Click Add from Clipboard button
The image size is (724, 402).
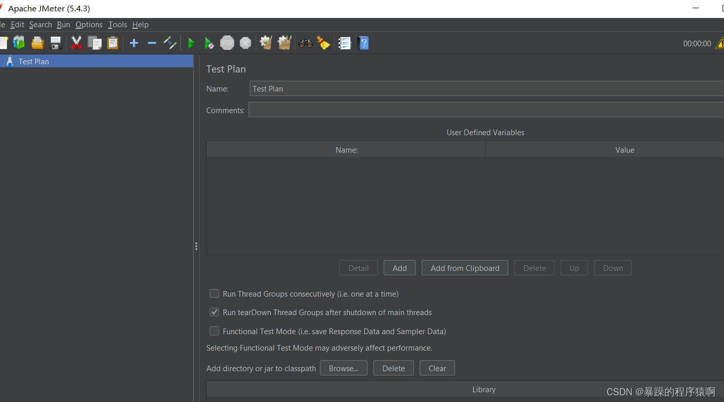tap(465, 268)
